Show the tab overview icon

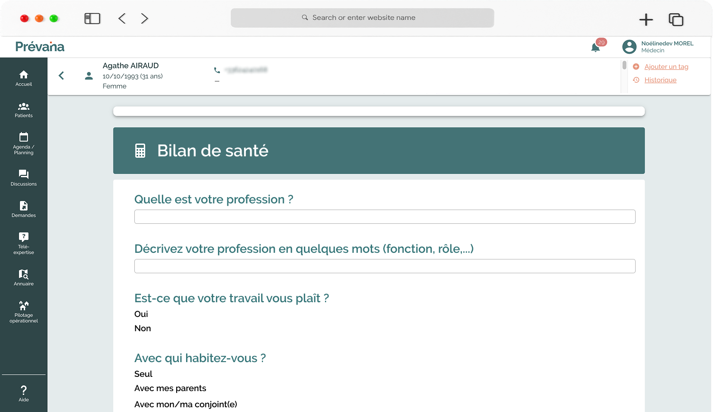pyautogui.click(x=676, y=19)
